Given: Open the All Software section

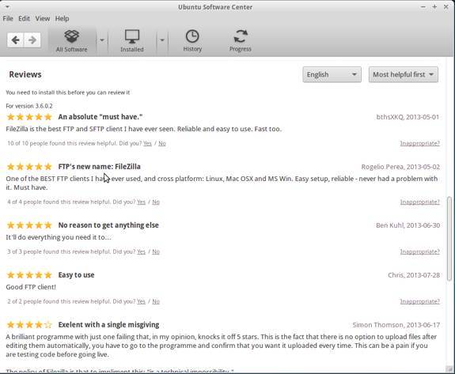Looking at the screenshot, I should click(72, 41).
